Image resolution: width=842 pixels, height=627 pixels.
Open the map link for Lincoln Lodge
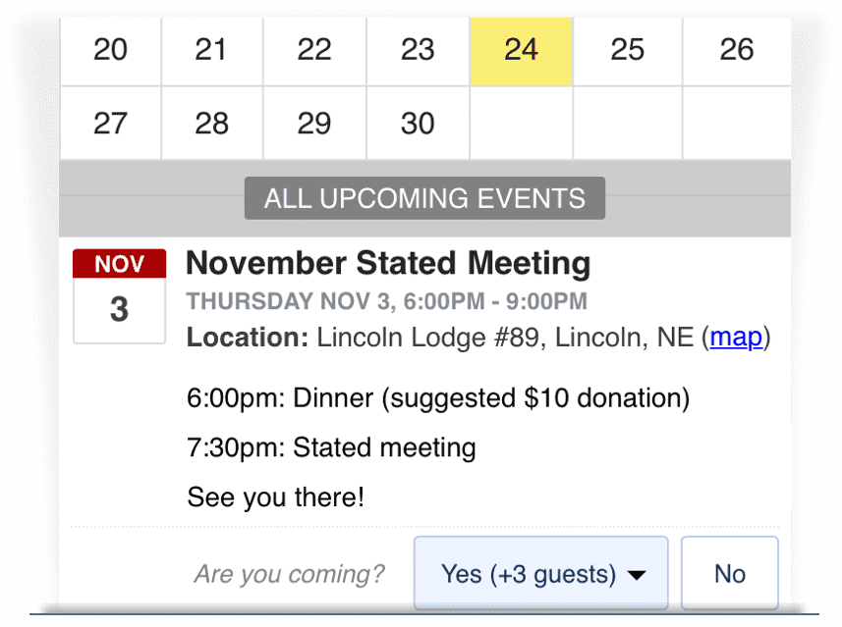coord(736,338)
